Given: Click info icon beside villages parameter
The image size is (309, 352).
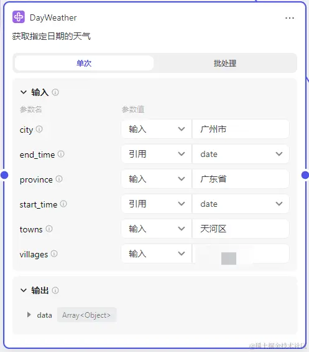Looking at the screenshot, I should click(x=54, y=254).
